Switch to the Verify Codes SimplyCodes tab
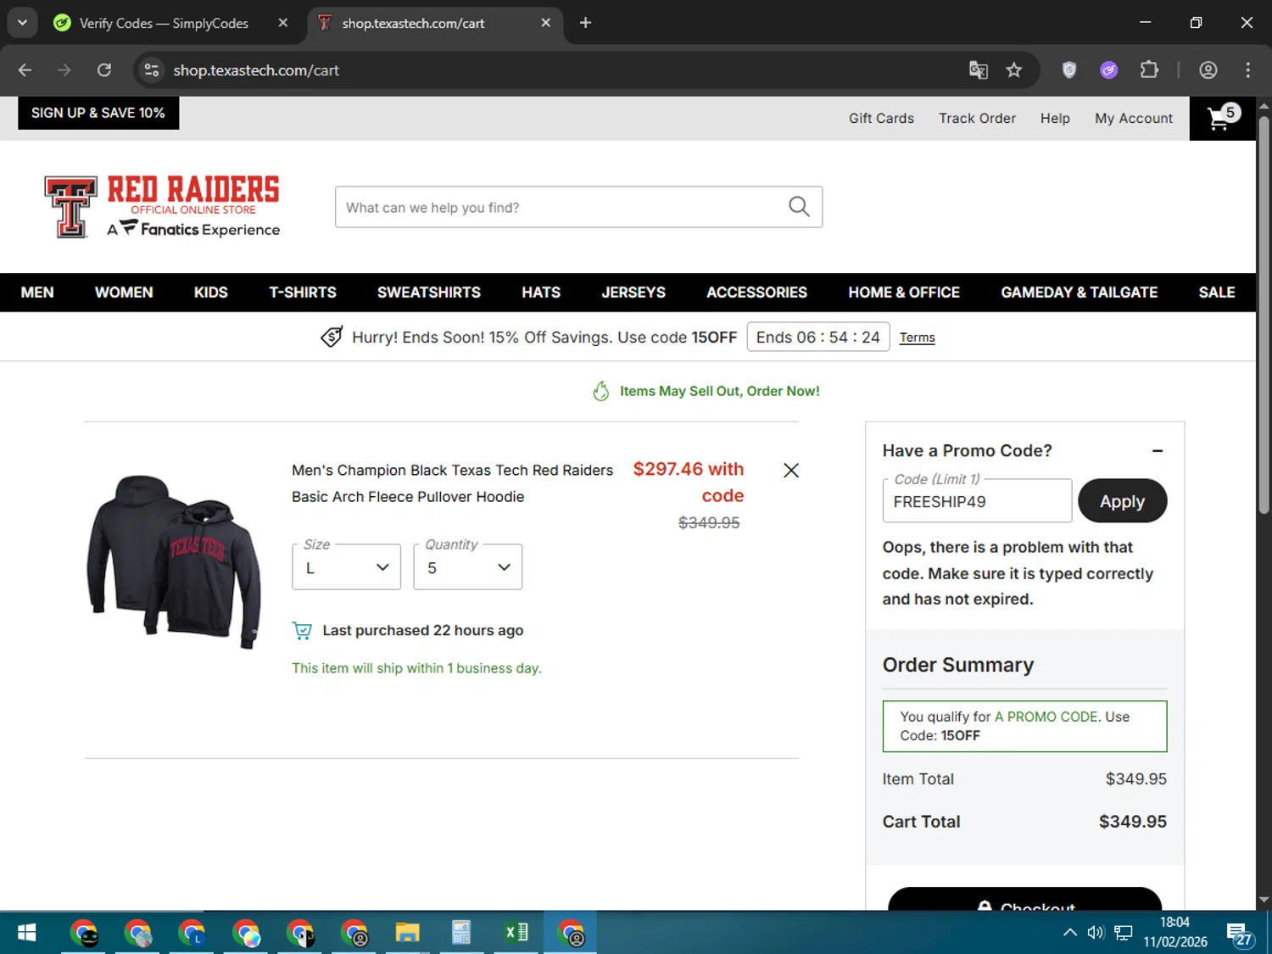 coord(163,23)
